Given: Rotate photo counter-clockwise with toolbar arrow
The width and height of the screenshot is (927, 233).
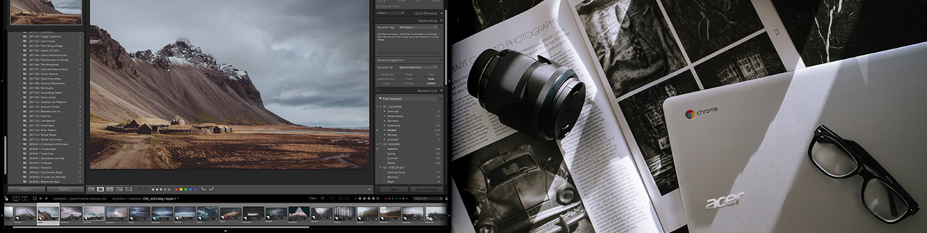Looking at the screenshot, I should [203, 189].
